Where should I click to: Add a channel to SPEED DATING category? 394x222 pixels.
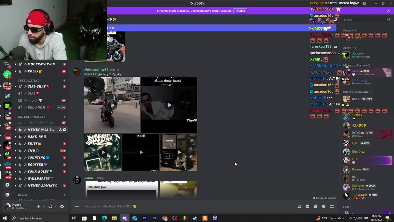[64, 80]
